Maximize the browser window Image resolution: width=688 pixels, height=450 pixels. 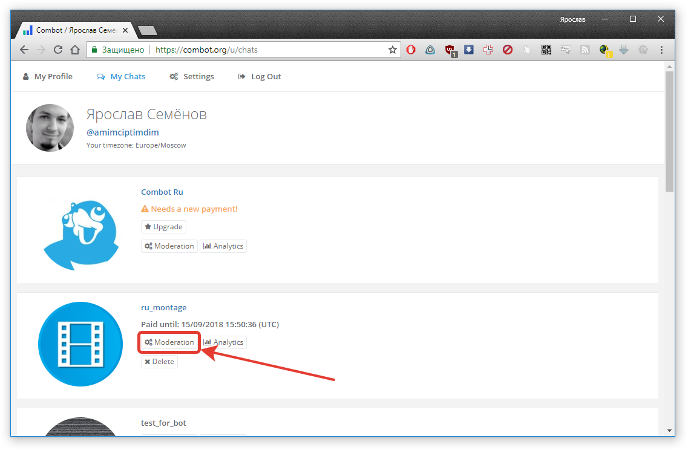(633, 19)
